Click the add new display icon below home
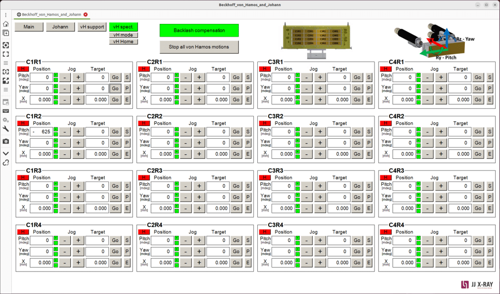500x294 pixels. 6,33
